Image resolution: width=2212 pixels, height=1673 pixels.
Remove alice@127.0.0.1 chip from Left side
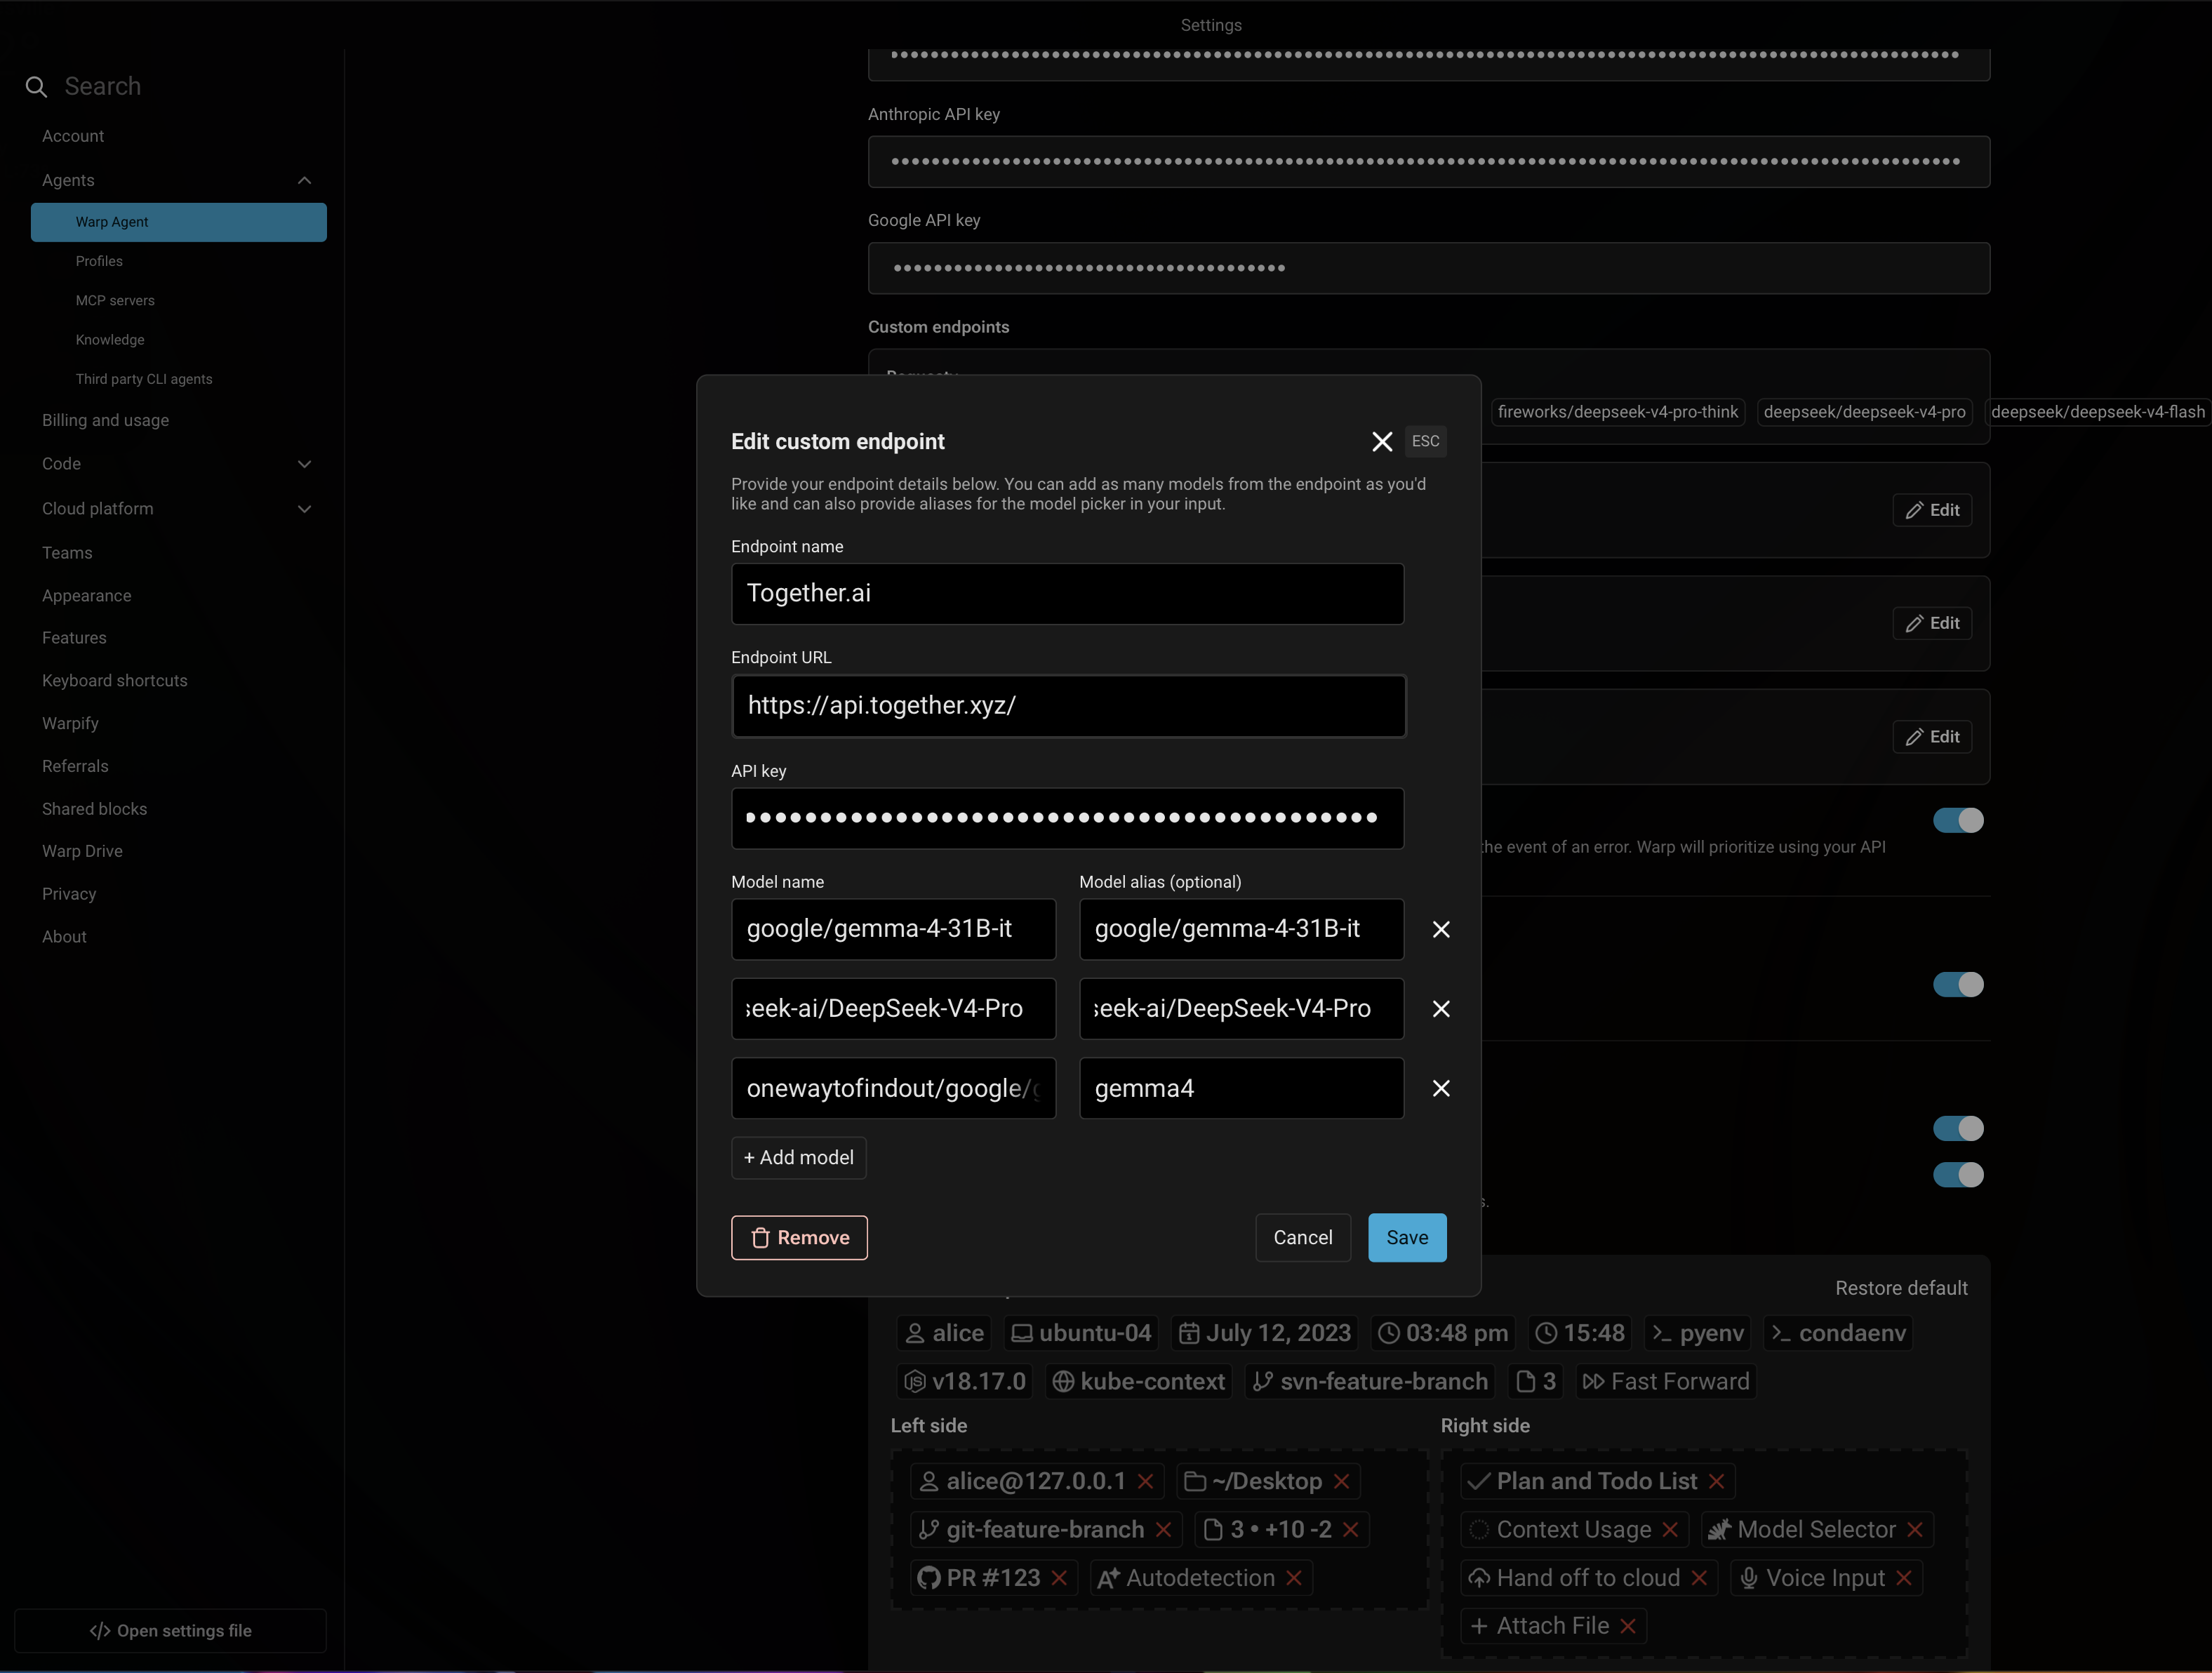coord(1146,1481)
